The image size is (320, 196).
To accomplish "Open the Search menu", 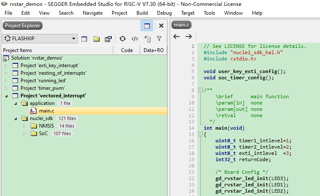I will pos(66,13).
